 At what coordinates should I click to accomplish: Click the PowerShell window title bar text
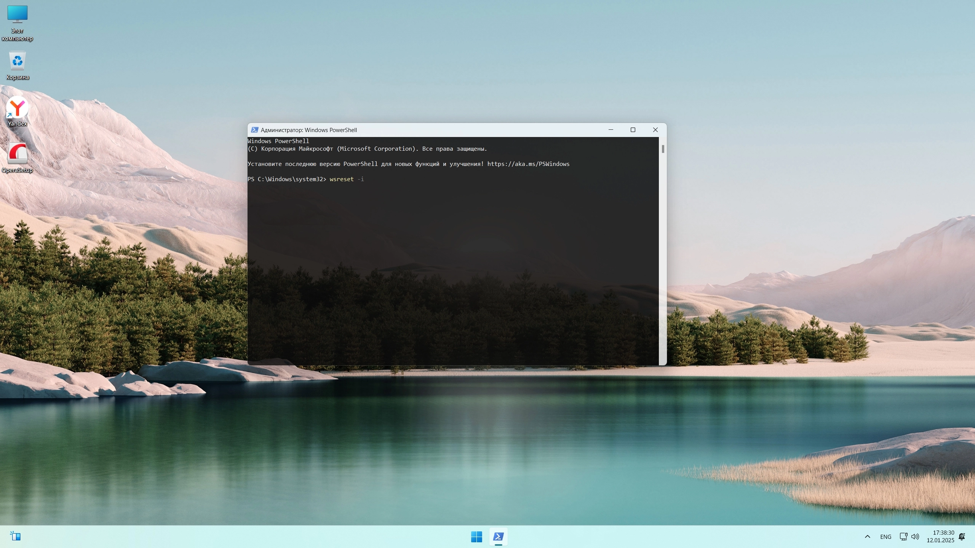(x=308, y=130)
